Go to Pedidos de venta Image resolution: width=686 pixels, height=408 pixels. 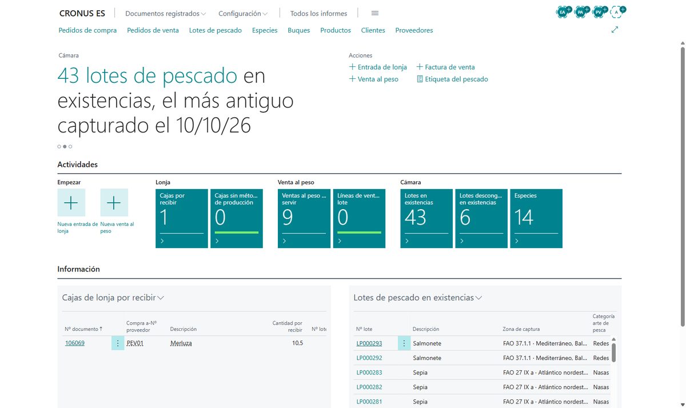(x=153, y=30)
